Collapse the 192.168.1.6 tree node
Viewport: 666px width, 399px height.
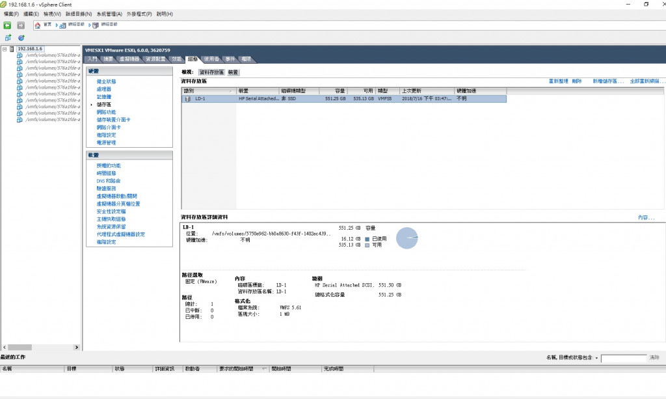click(5, 49)
